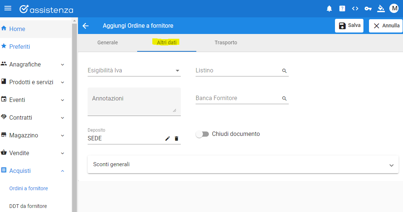
Task: Switch to the Generale tab
Action: (x=108, y=42)
